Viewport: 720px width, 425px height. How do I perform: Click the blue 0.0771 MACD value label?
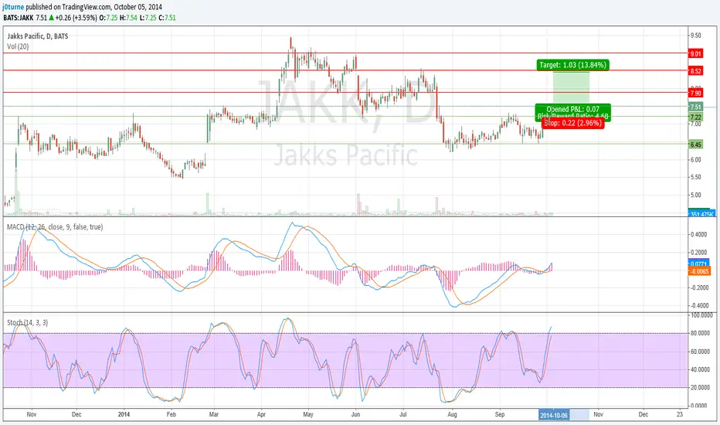[x=699, y=264]
